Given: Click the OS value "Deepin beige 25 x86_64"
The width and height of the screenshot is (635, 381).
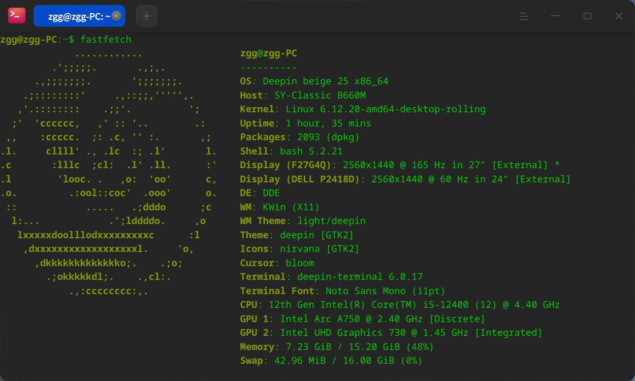Looking at the screenshot, I should 325,81.
